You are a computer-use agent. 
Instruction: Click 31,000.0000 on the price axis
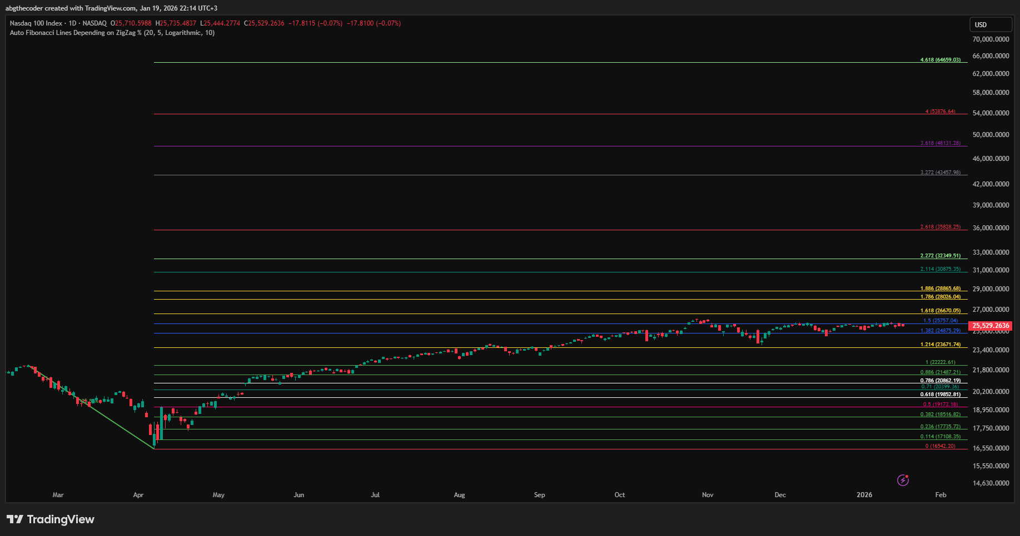pos(991,270)
